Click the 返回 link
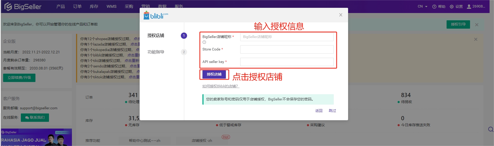 pos(319,111)
